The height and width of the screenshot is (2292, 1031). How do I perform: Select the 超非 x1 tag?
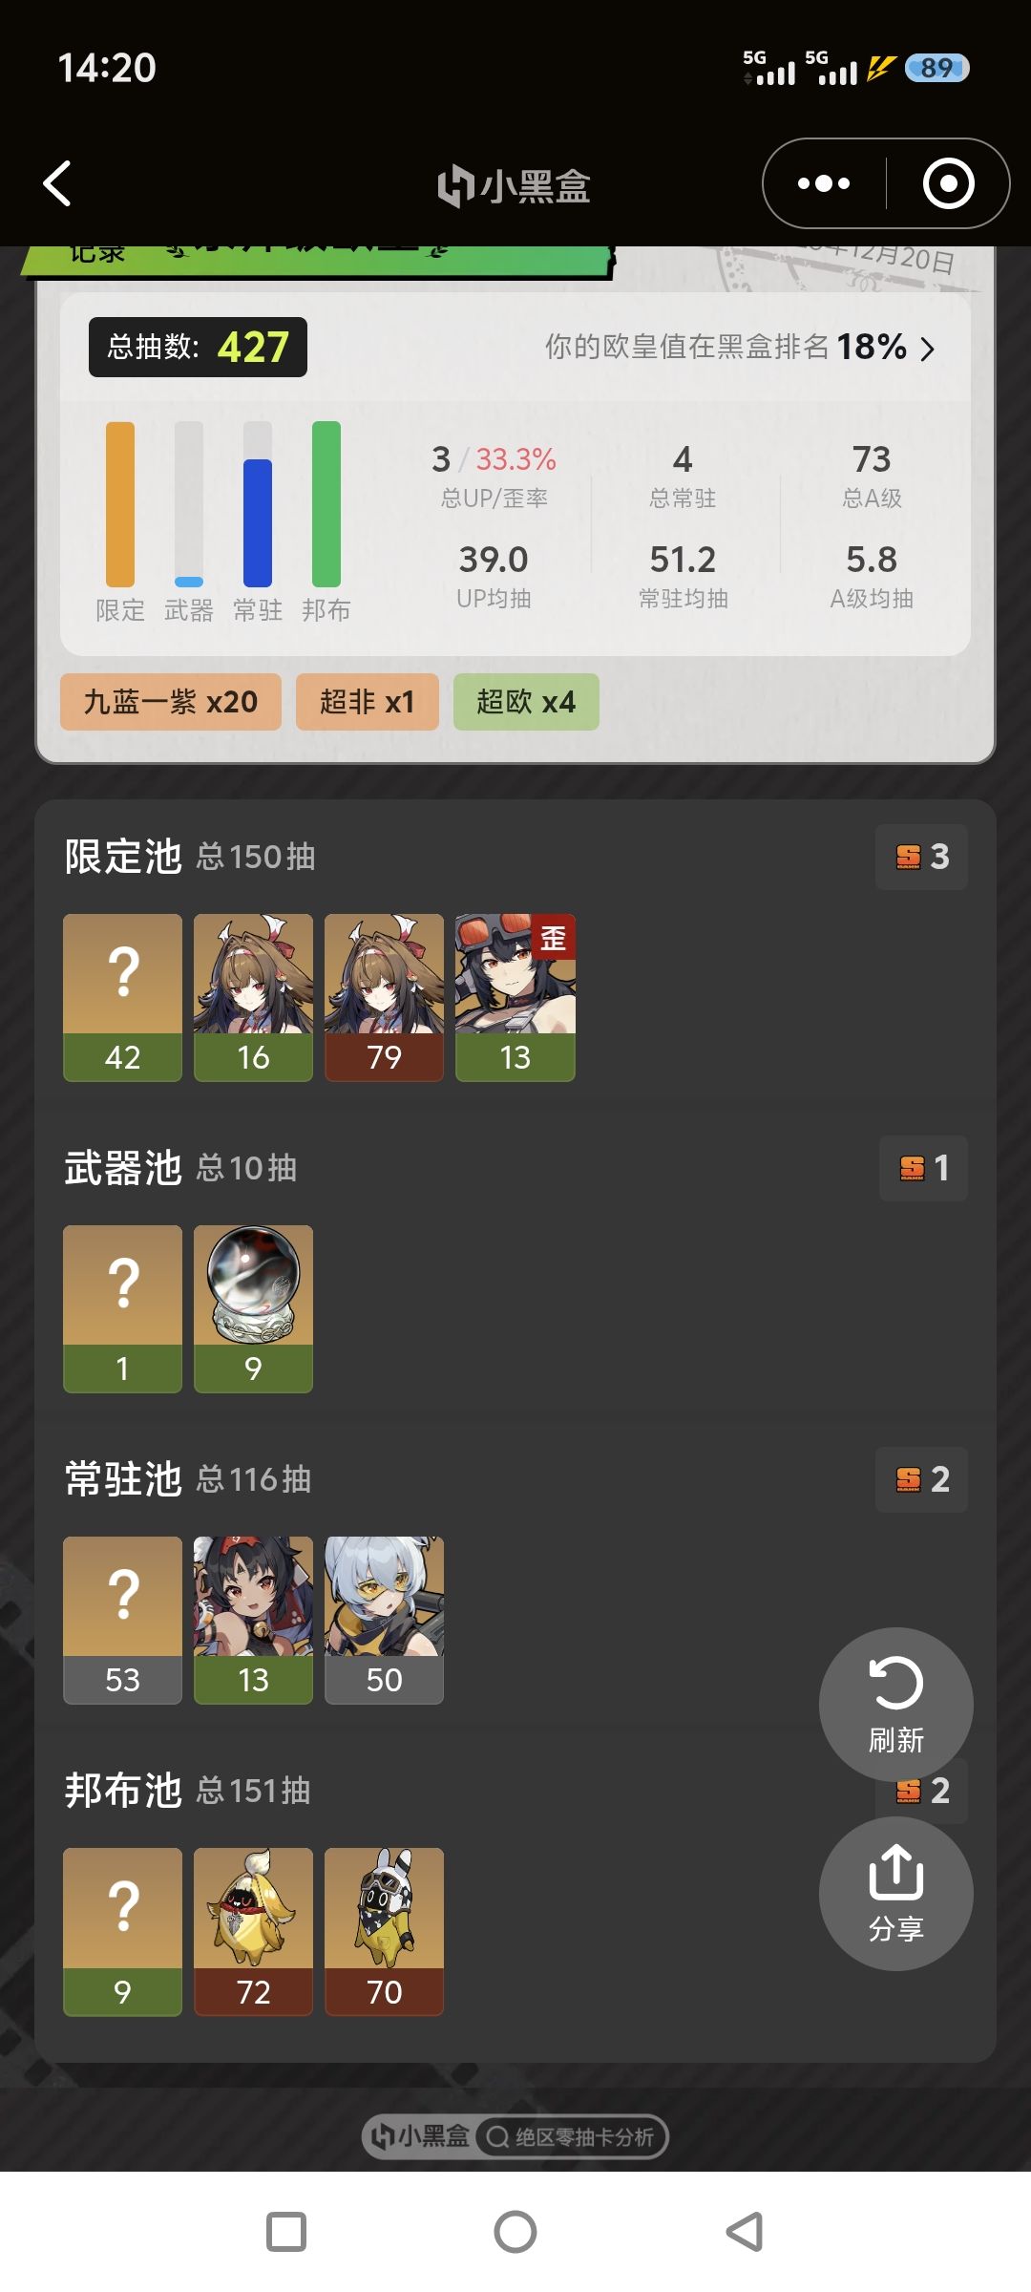pyautogui.click(x=368, y=702)
